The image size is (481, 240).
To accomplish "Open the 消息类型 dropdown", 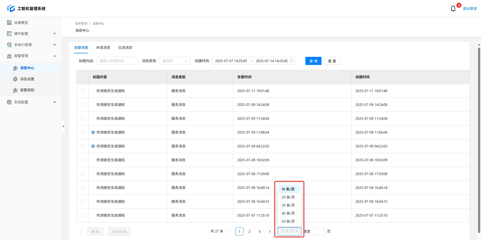I will tap(175, 61).
